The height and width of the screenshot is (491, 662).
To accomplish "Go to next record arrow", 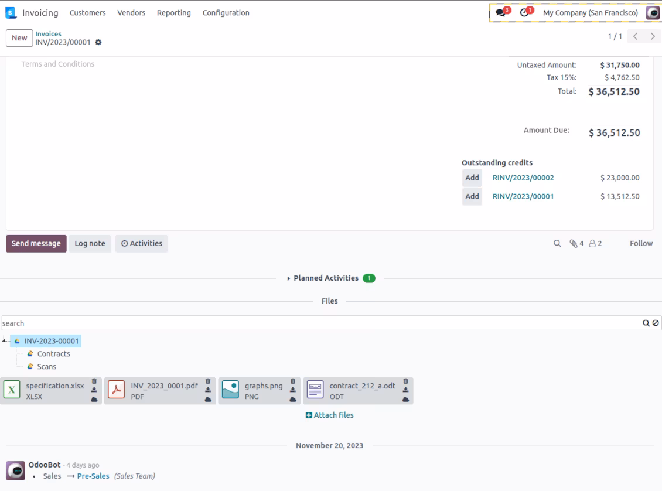I will pyautogui.click(x=653, y=36).
